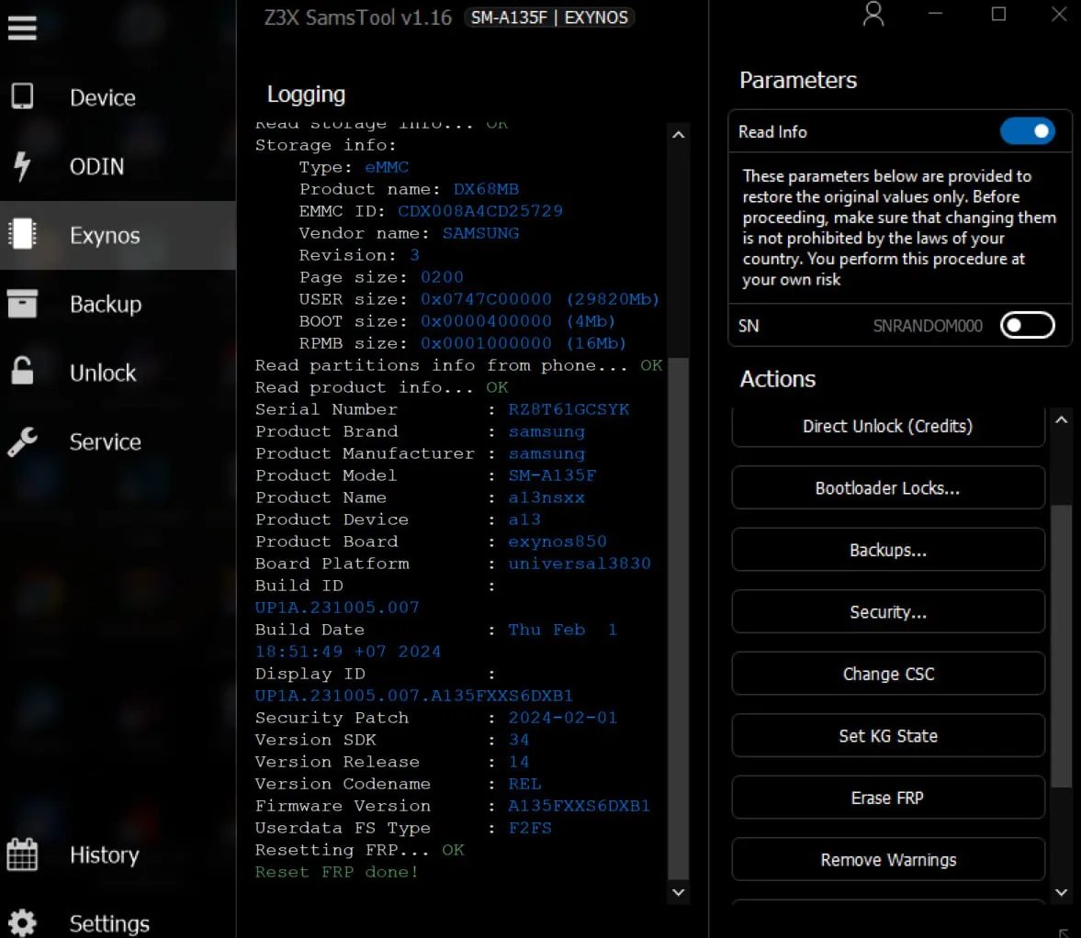Click the Parameters panel heading

[x=798, y=80]
